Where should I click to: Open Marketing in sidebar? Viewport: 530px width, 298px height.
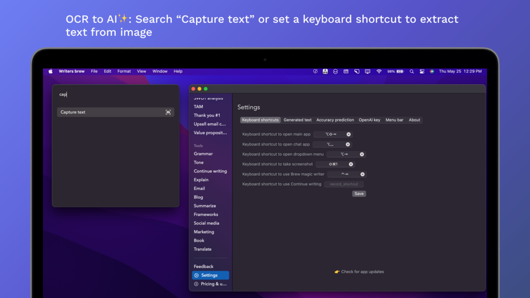[204, 232]
